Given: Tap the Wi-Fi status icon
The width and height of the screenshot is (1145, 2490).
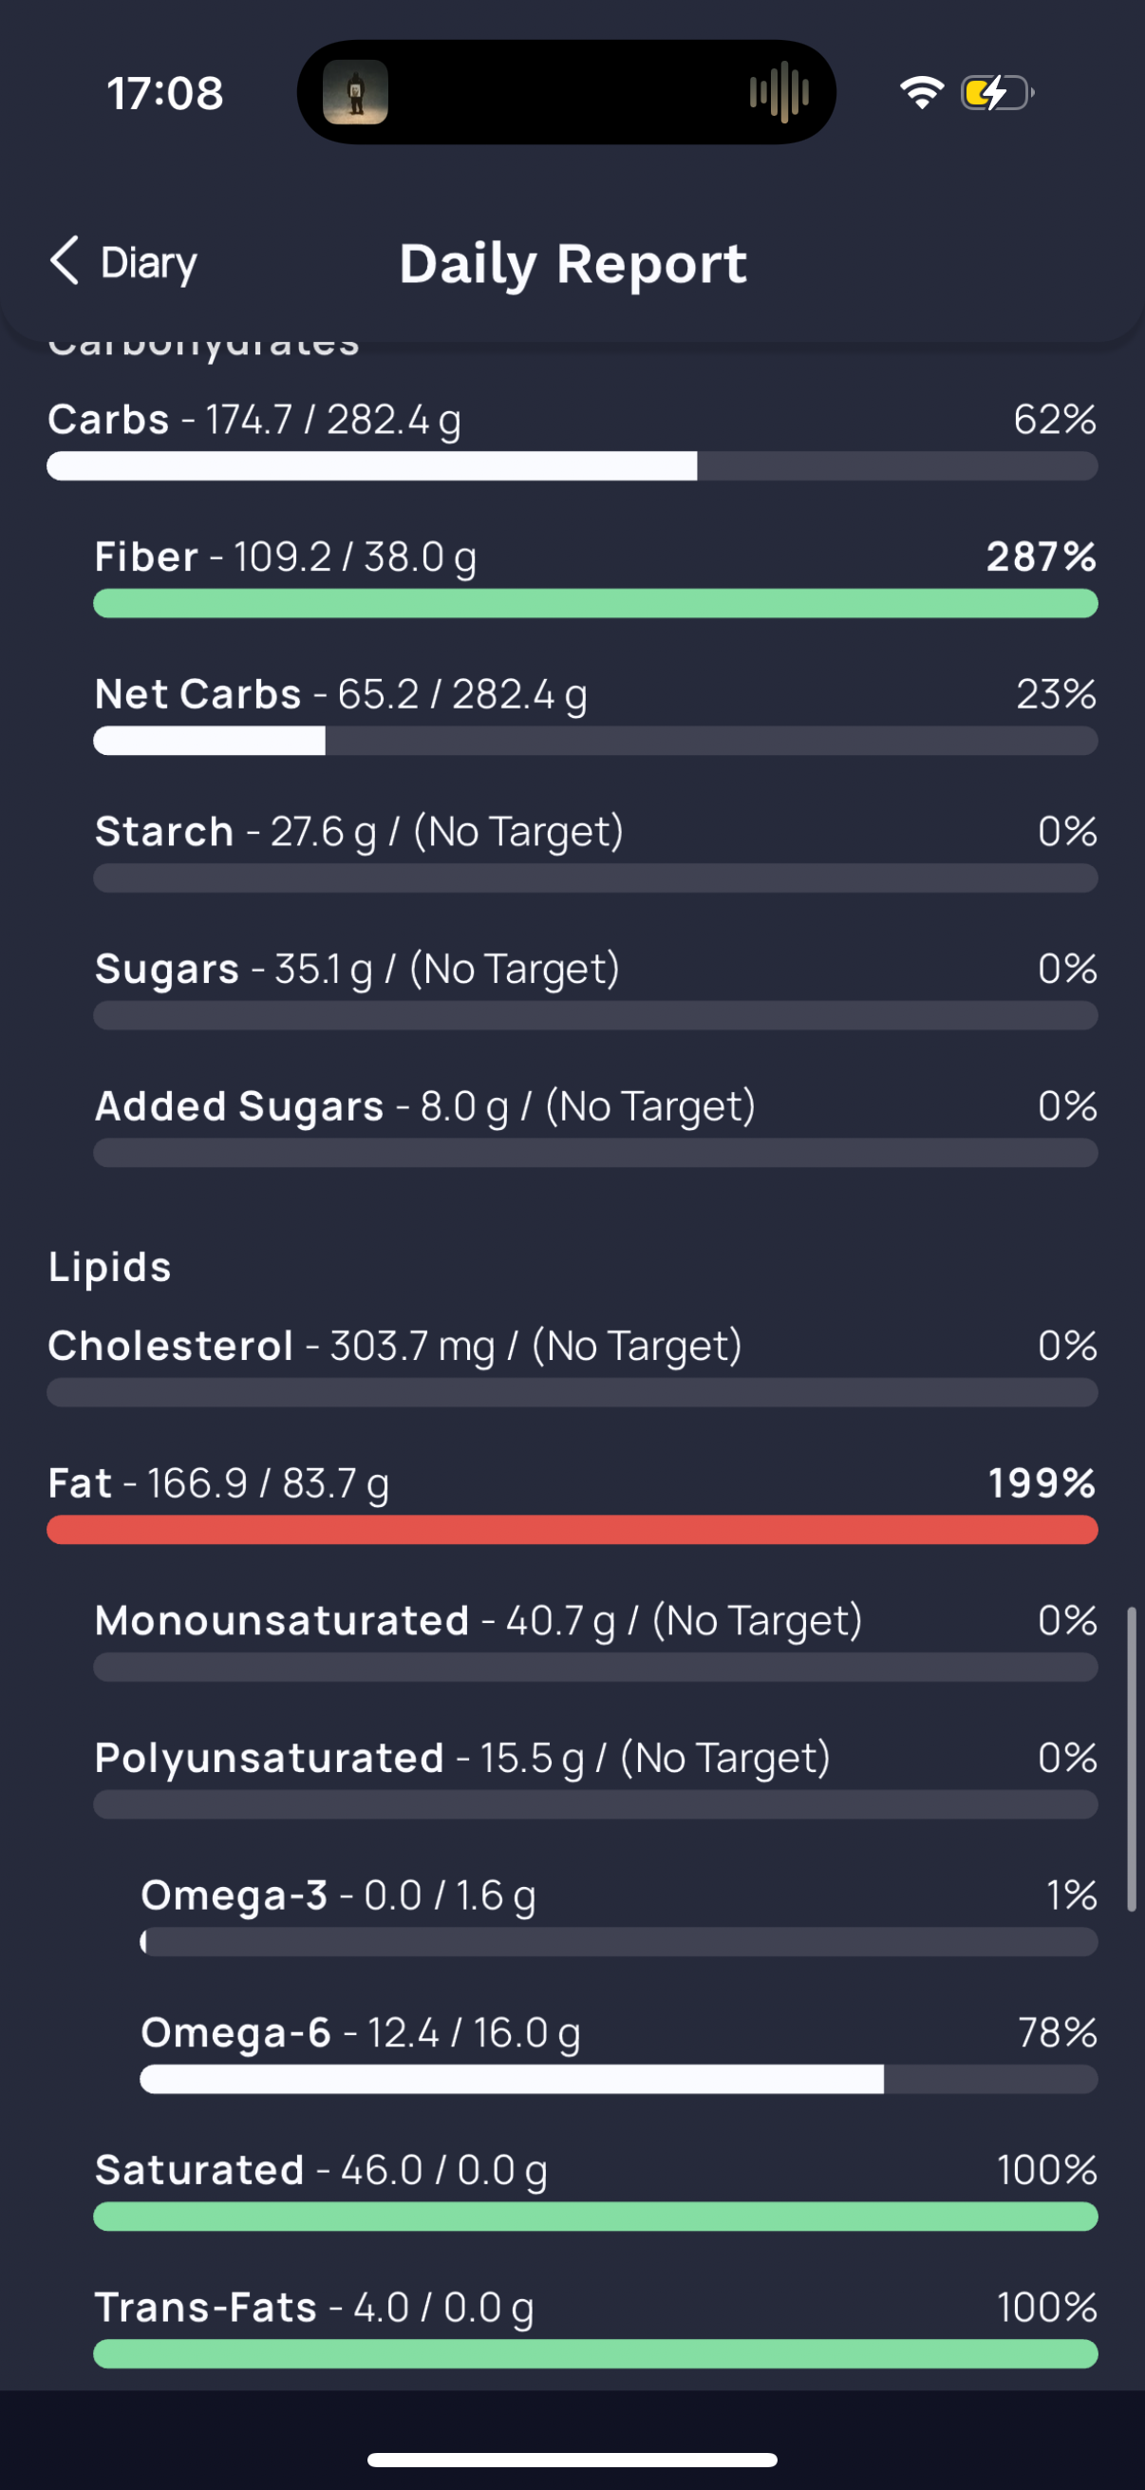Looking at the screenshot, I should (922, 93).
